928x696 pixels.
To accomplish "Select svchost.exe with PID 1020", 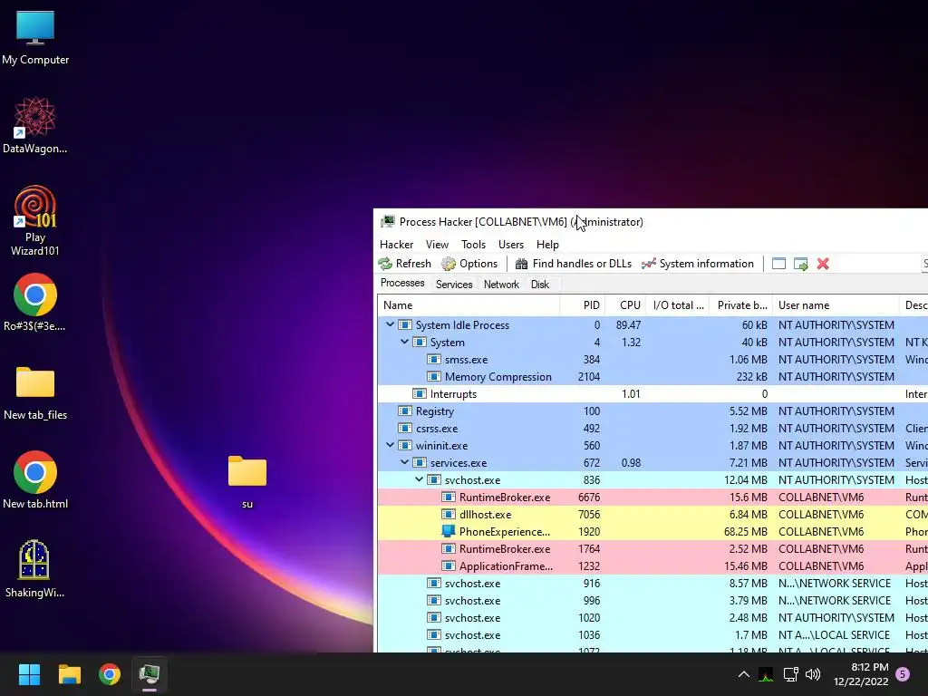I will point(652,617).
